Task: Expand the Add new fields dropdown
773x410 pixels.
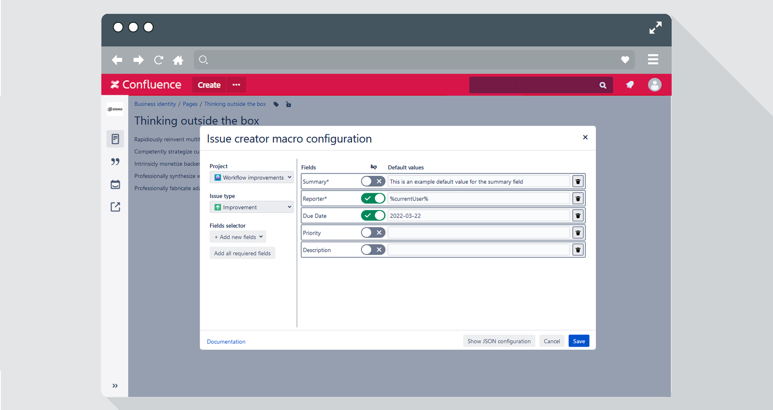Action: click(x=238, y=237)
